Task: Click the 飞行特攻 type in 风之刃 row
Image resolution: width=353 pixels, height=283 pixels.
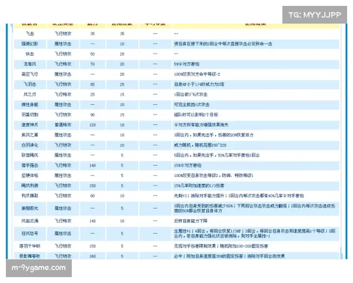Action: pos(63,94)
